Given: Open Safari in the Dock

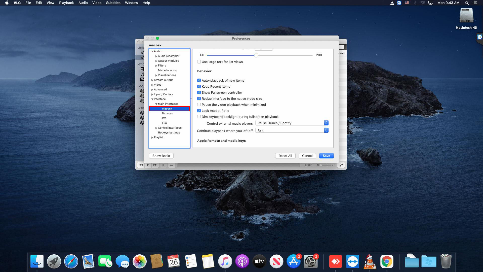Looking at the screenshot, I should pyautogui.click(x=71, y=262).
